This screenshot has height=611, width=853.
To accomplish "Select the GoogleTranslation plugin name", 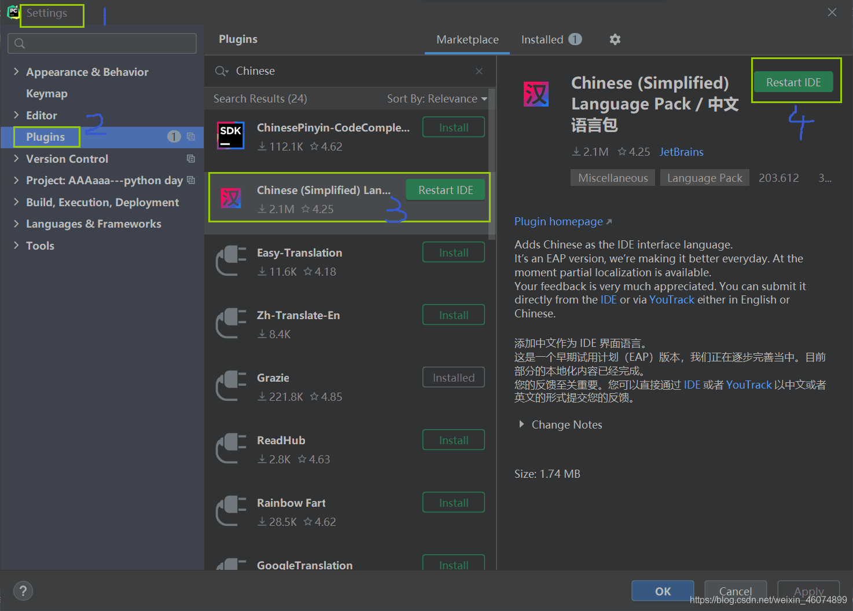I will (304, 565).
